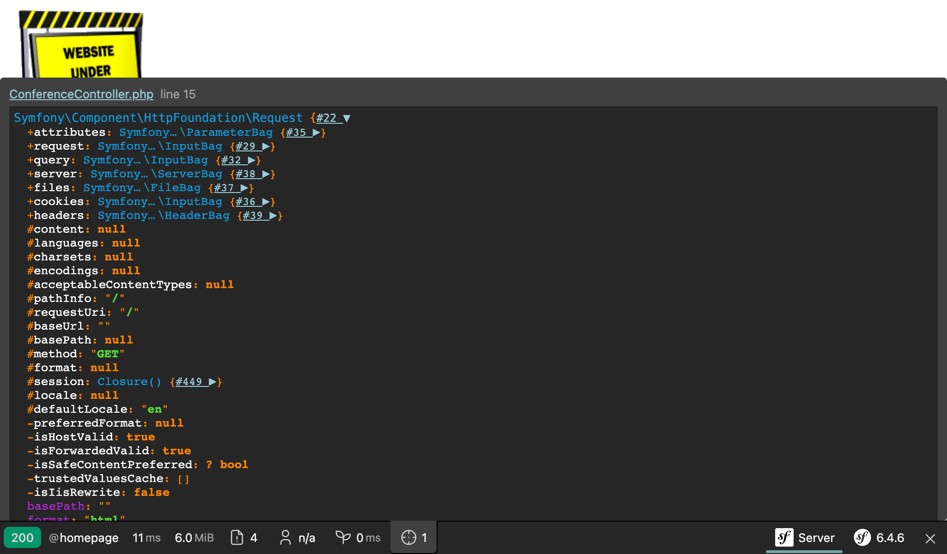Click the green 200 status code badge
The image size is (947, 554).
22,537
